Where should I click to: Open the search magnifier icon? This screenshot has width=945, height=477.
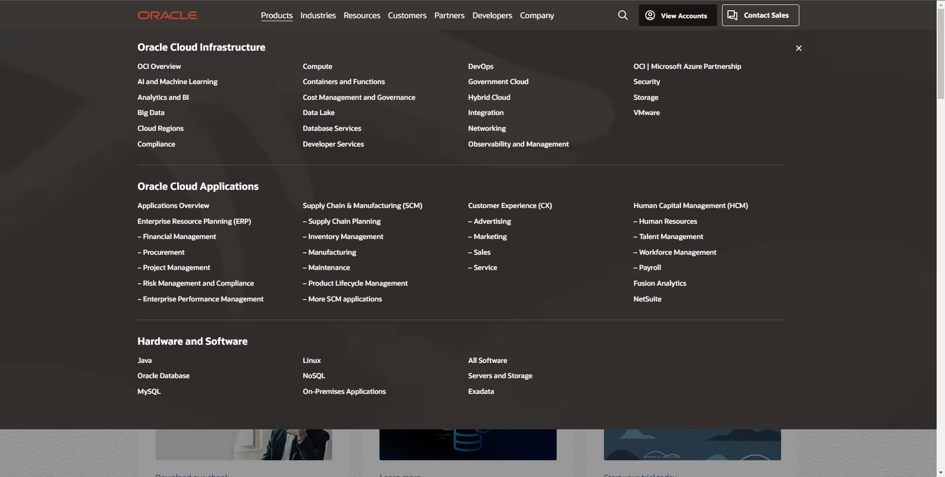pos(623,15)
